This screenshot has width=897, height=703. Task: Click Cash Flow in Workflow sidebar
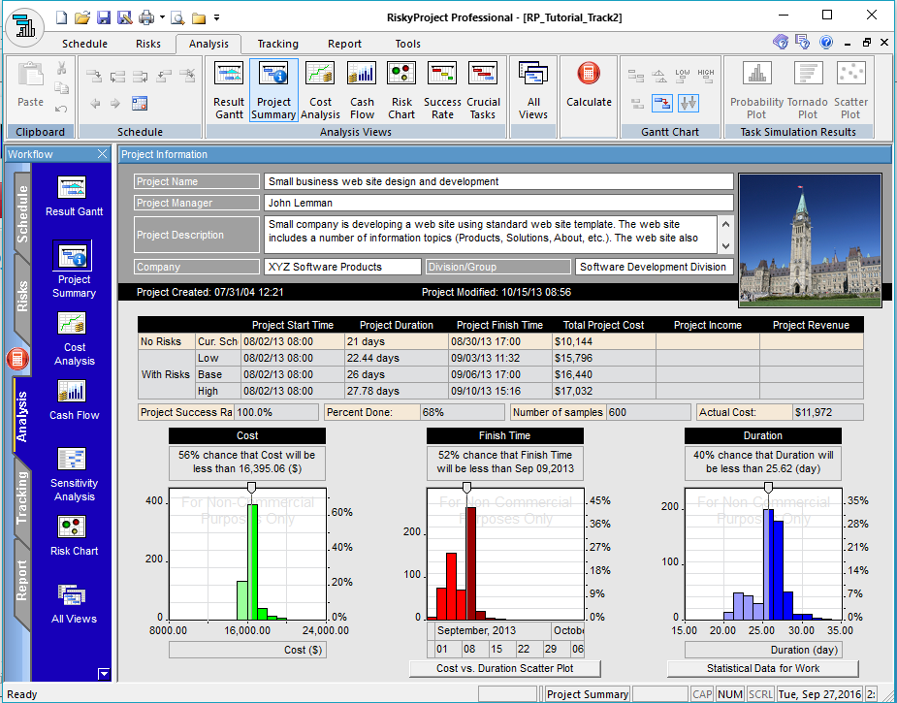tap(74, 400)
